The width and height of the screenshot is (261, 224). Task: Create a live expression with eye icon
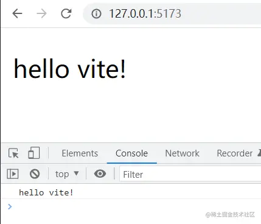100,173
